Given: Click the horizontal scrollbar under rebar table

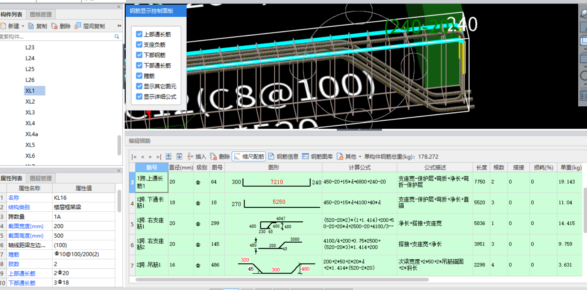Looking at the screenshot, I should [x=282, y=280].
